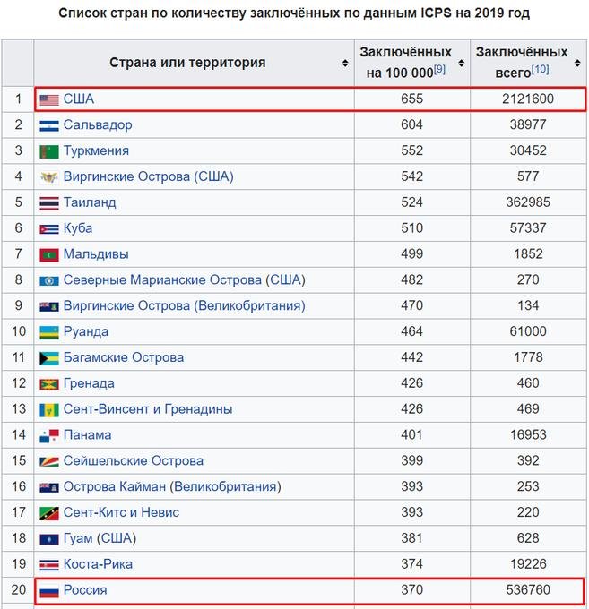This screenshot has height=609, width=589.
Task: Open the Сент-Китс и Невис link
Action: click(121, 513)
